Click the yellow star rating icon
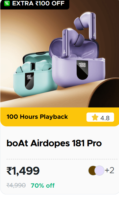Screen dimensions: 119x199 point(95,117)
